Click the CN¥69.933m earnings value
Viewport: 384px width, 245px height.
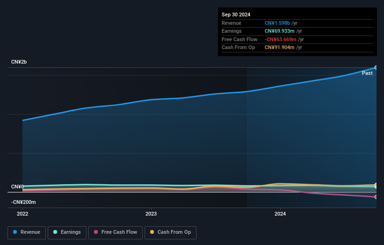pyautogui.click(x=279, y=31)
